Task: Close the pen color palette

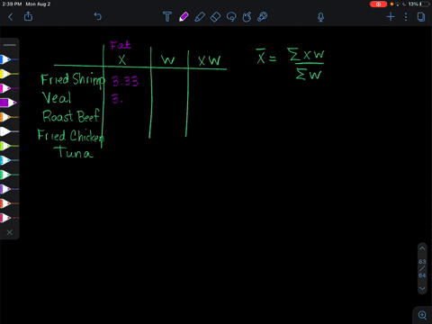Action: [x=10, y=232]
